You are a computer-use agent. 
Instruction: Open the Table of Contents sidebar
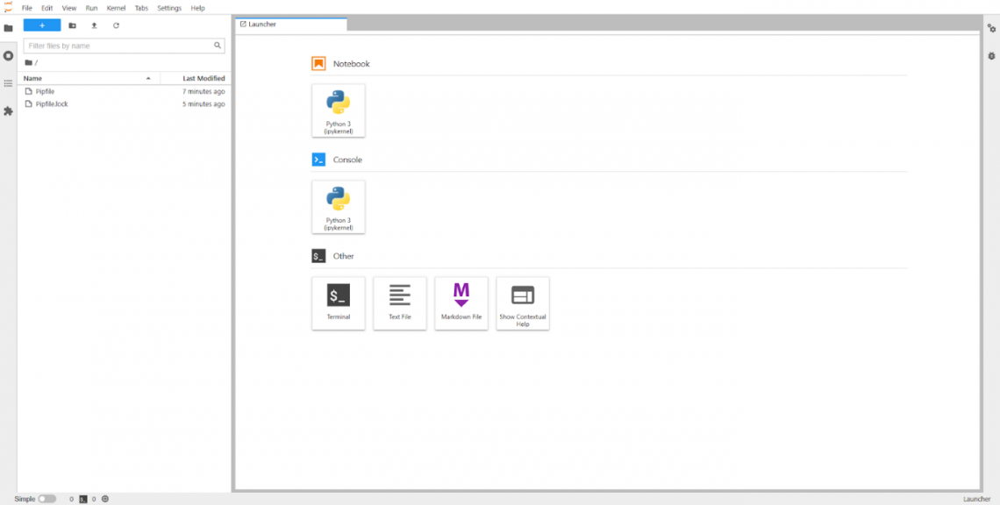[x=9, y=84]
